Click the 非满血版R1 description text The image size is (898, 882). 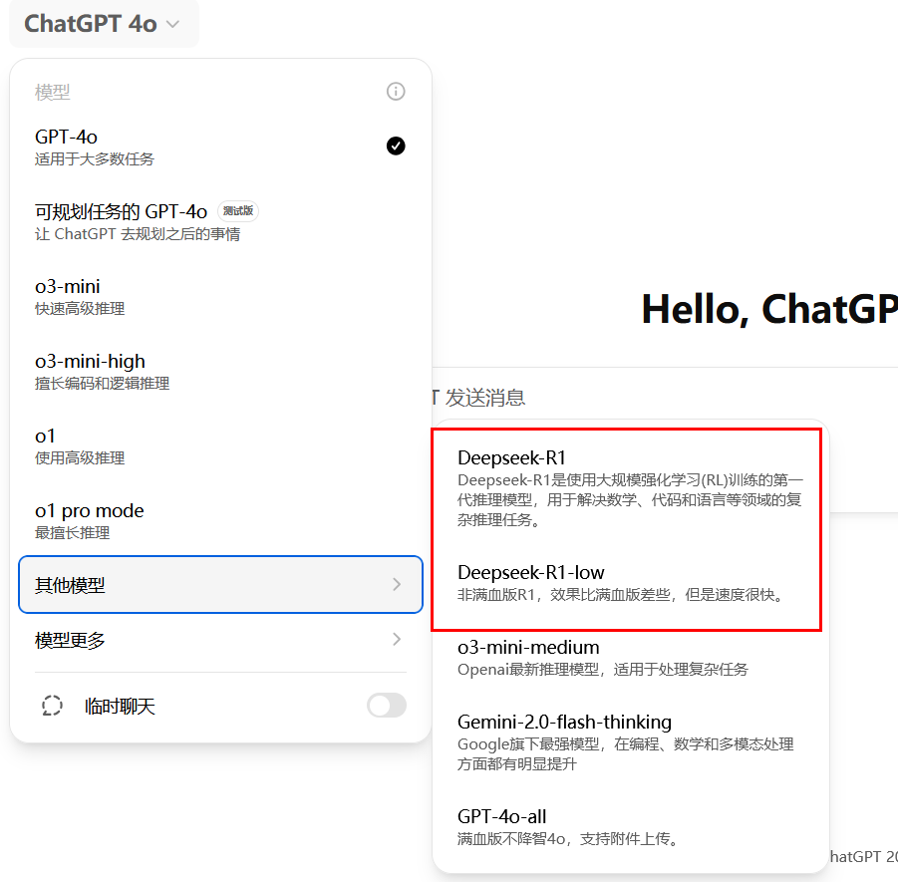pyautogui.click(x=620, y=595)
